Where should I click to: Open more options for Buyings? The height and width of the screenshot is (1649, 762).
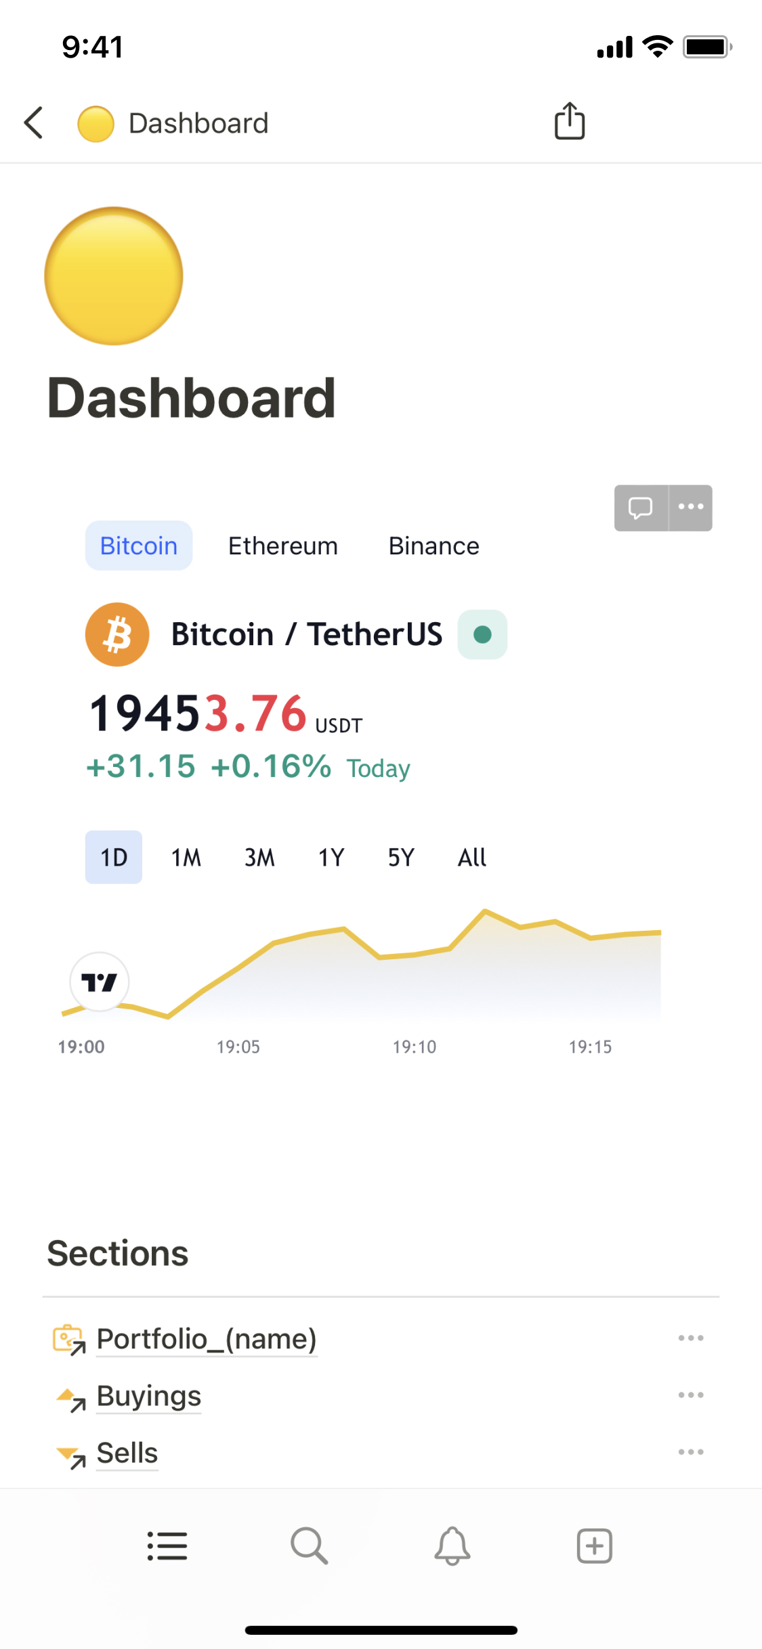[691, 1395]
